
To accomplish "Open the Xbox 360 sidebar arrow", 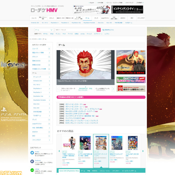I will [49, 108].
